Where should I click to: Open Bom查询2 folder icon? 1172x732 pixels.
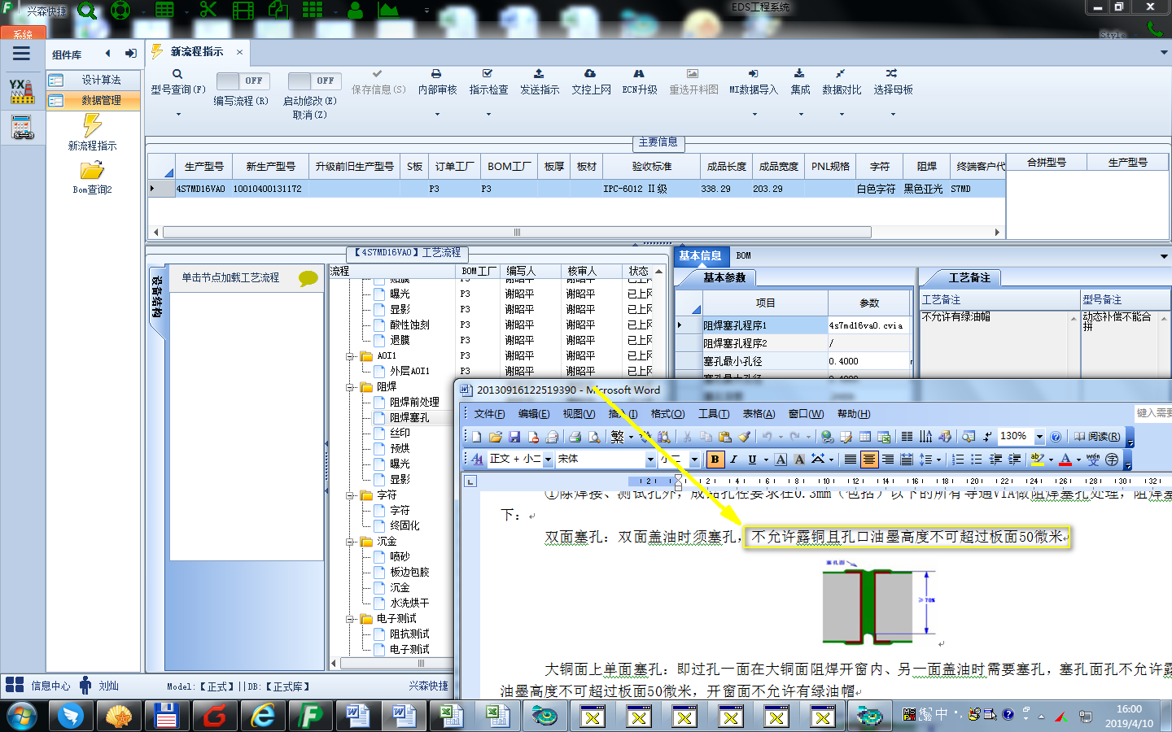(x=92, y=170)
